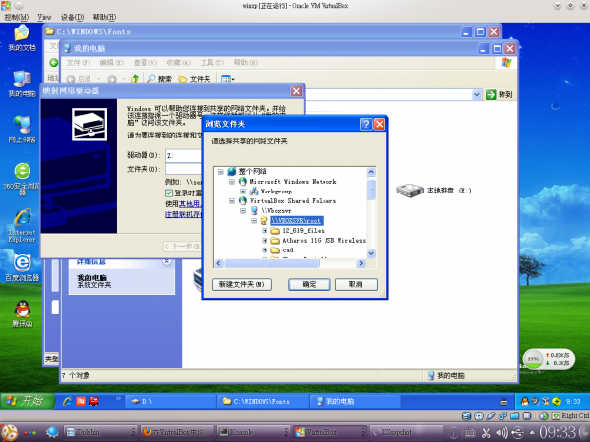Click the ? help button in 浏览文件夹 dialog
The width and height of the screenshot is (590, 442).
366,124
